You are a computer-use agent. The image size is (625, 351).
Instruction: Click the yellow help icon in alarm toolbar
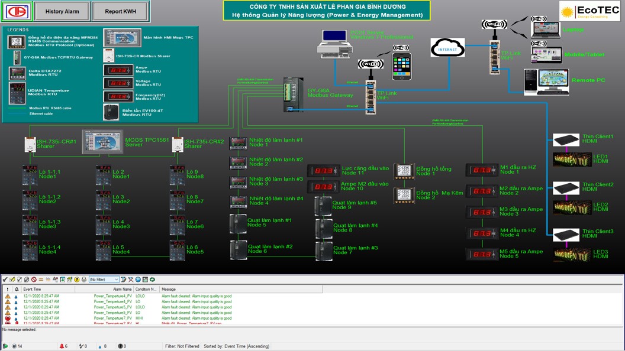76,279
